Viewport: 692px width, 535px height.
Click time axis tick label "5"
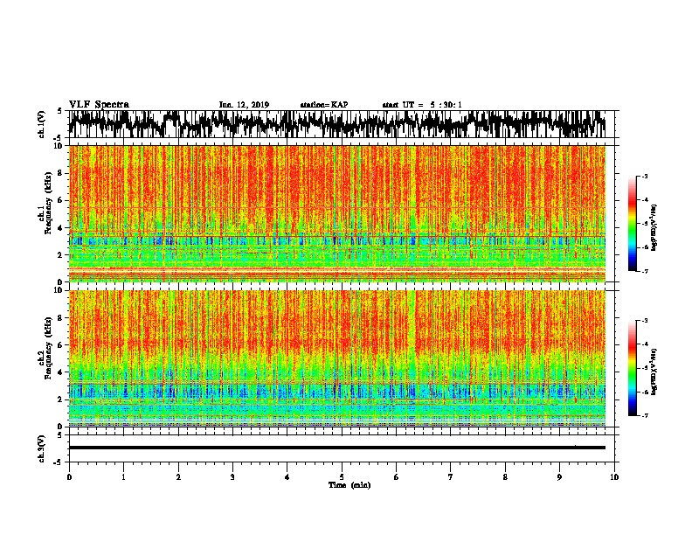coord(342,476)
